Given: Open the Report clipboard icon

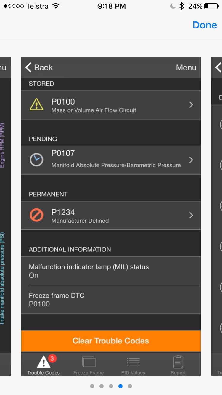Looking at the screenshot, I should pyautogui.click(x=178, y=362).
